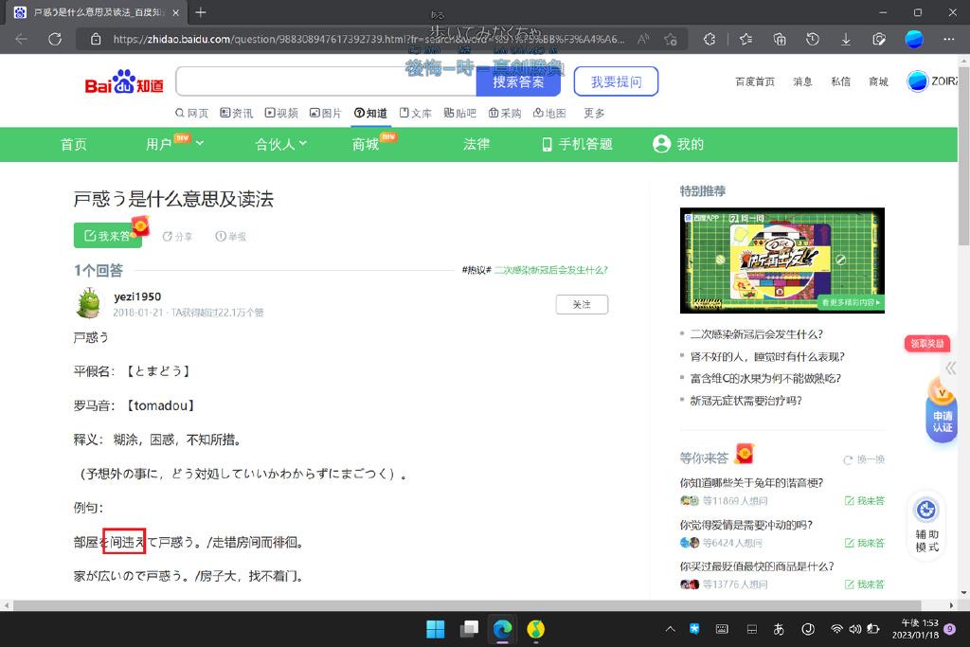Viewport: 970px width, 647px height.
Task: Click the ZOIR user avatar
Action: click(x=917, y=81)
